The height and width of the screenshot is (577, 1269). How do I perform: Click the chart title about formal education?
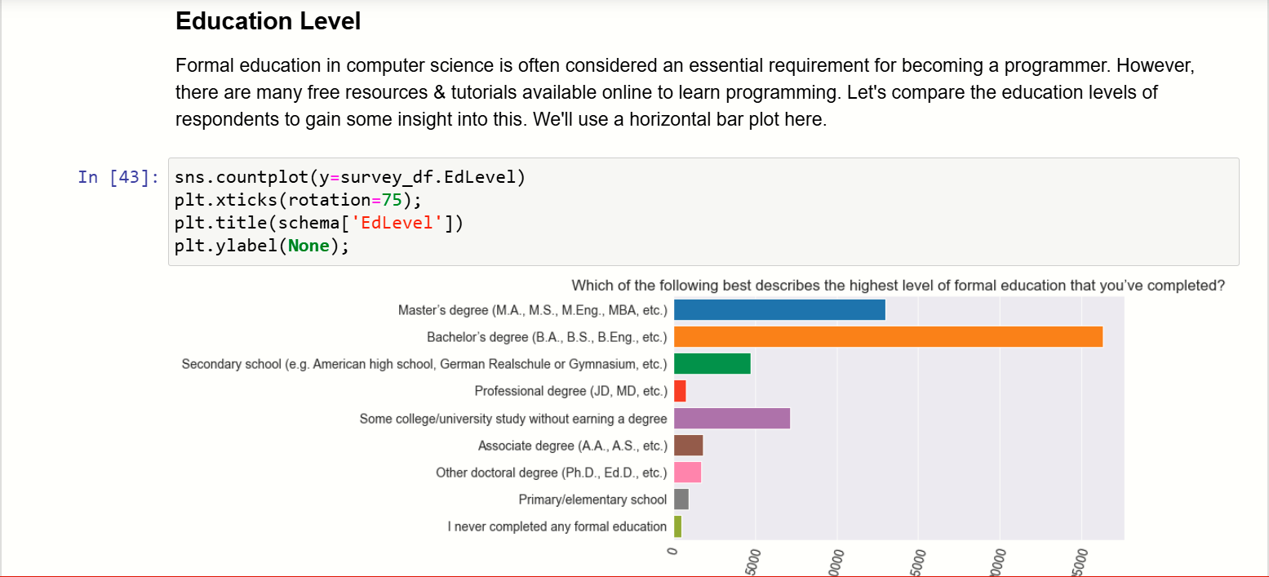898,286
